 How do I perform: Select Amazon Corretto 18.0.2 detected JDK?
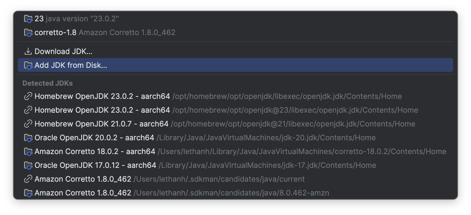95,151
